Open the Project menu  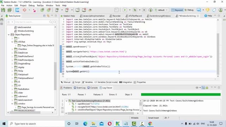point(23,6)
